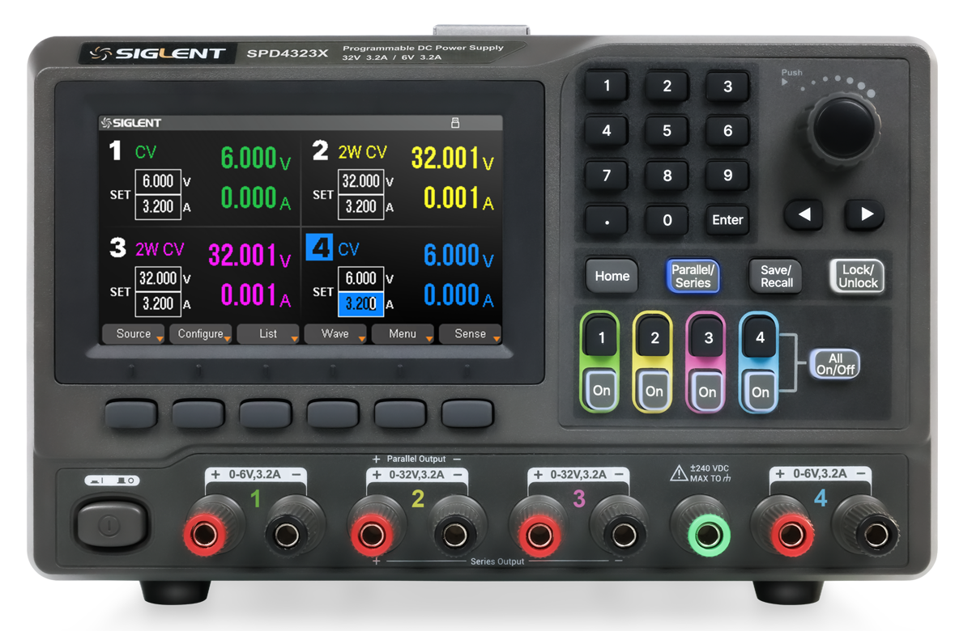
Task: Open the Wave softkey menu
Action: coord(335,334)
